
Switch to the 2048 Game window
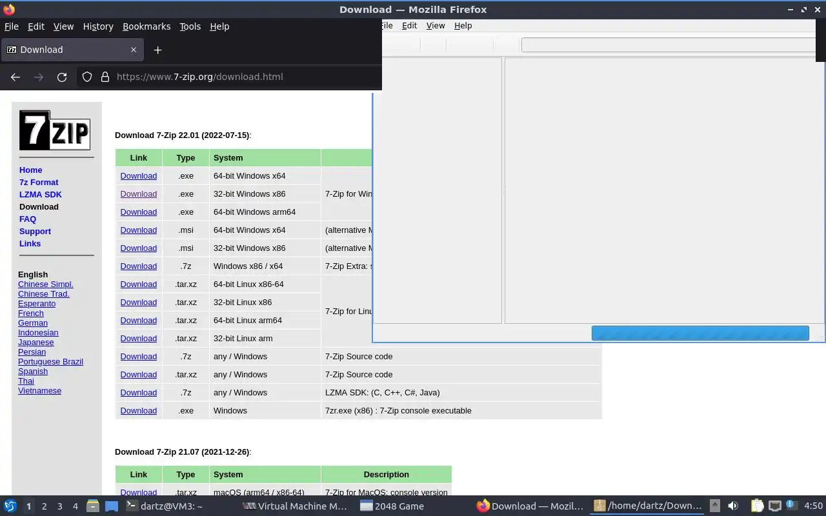pos(392,506)
